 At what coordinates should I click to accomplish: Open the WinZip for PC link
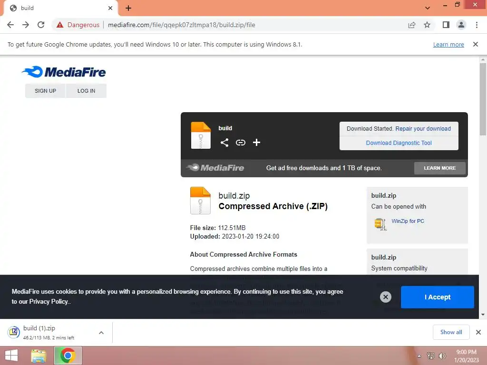click(x=408, y=221)
